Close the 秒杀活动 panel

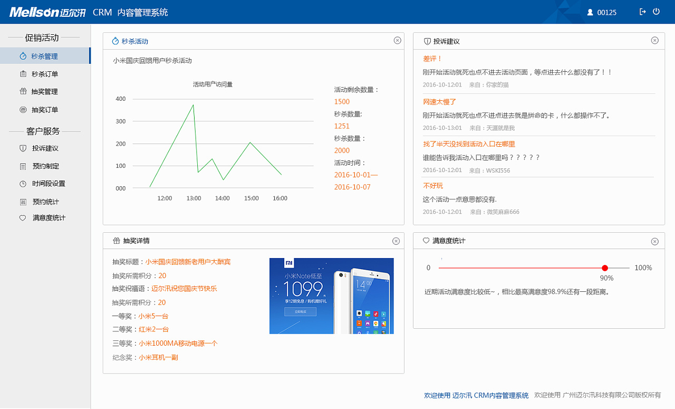point(398,40)
